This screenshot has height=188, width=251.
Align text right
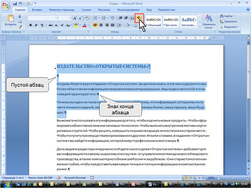coord(107,25)
